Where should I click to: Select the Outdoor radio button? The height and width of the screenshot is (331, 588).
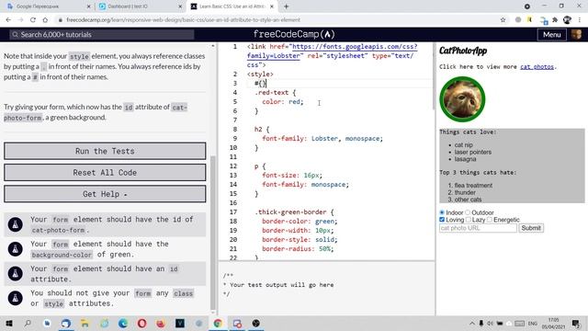[468, 212]
